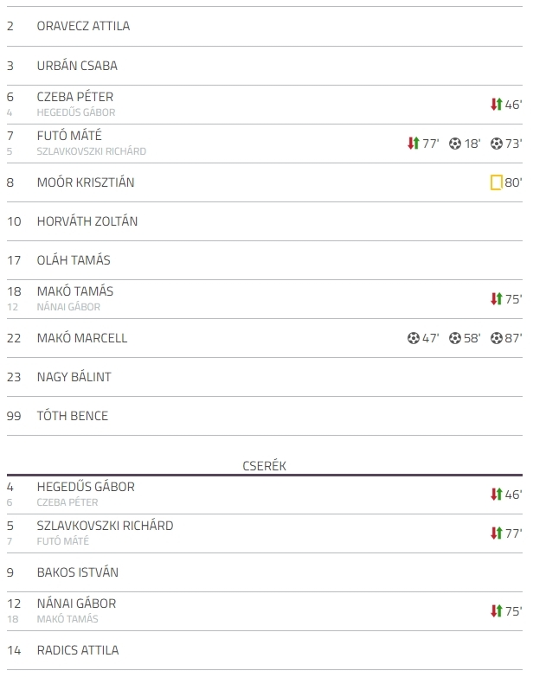The image size is (533, 677).
Task: Open player Oravecz Attila
Action: coord(83,26)
